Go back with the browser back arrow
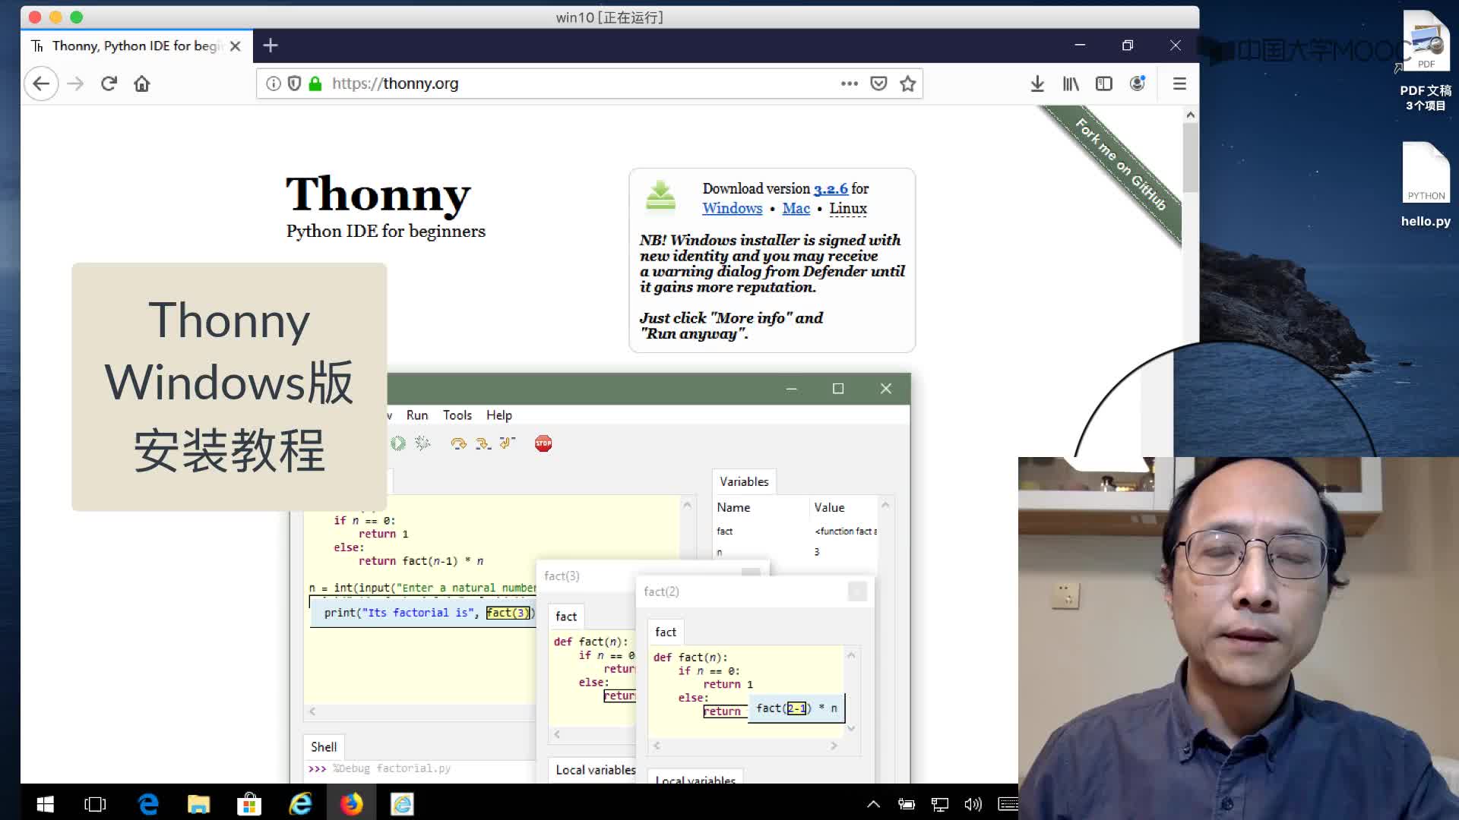1459x820 pixels. 41,84
